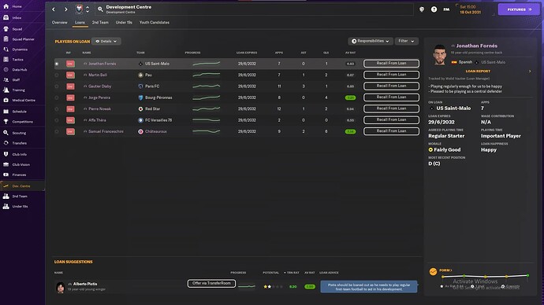
Task: Select Martin Bell row radio button
Action: pyautogui.click(x=57, y=75)
